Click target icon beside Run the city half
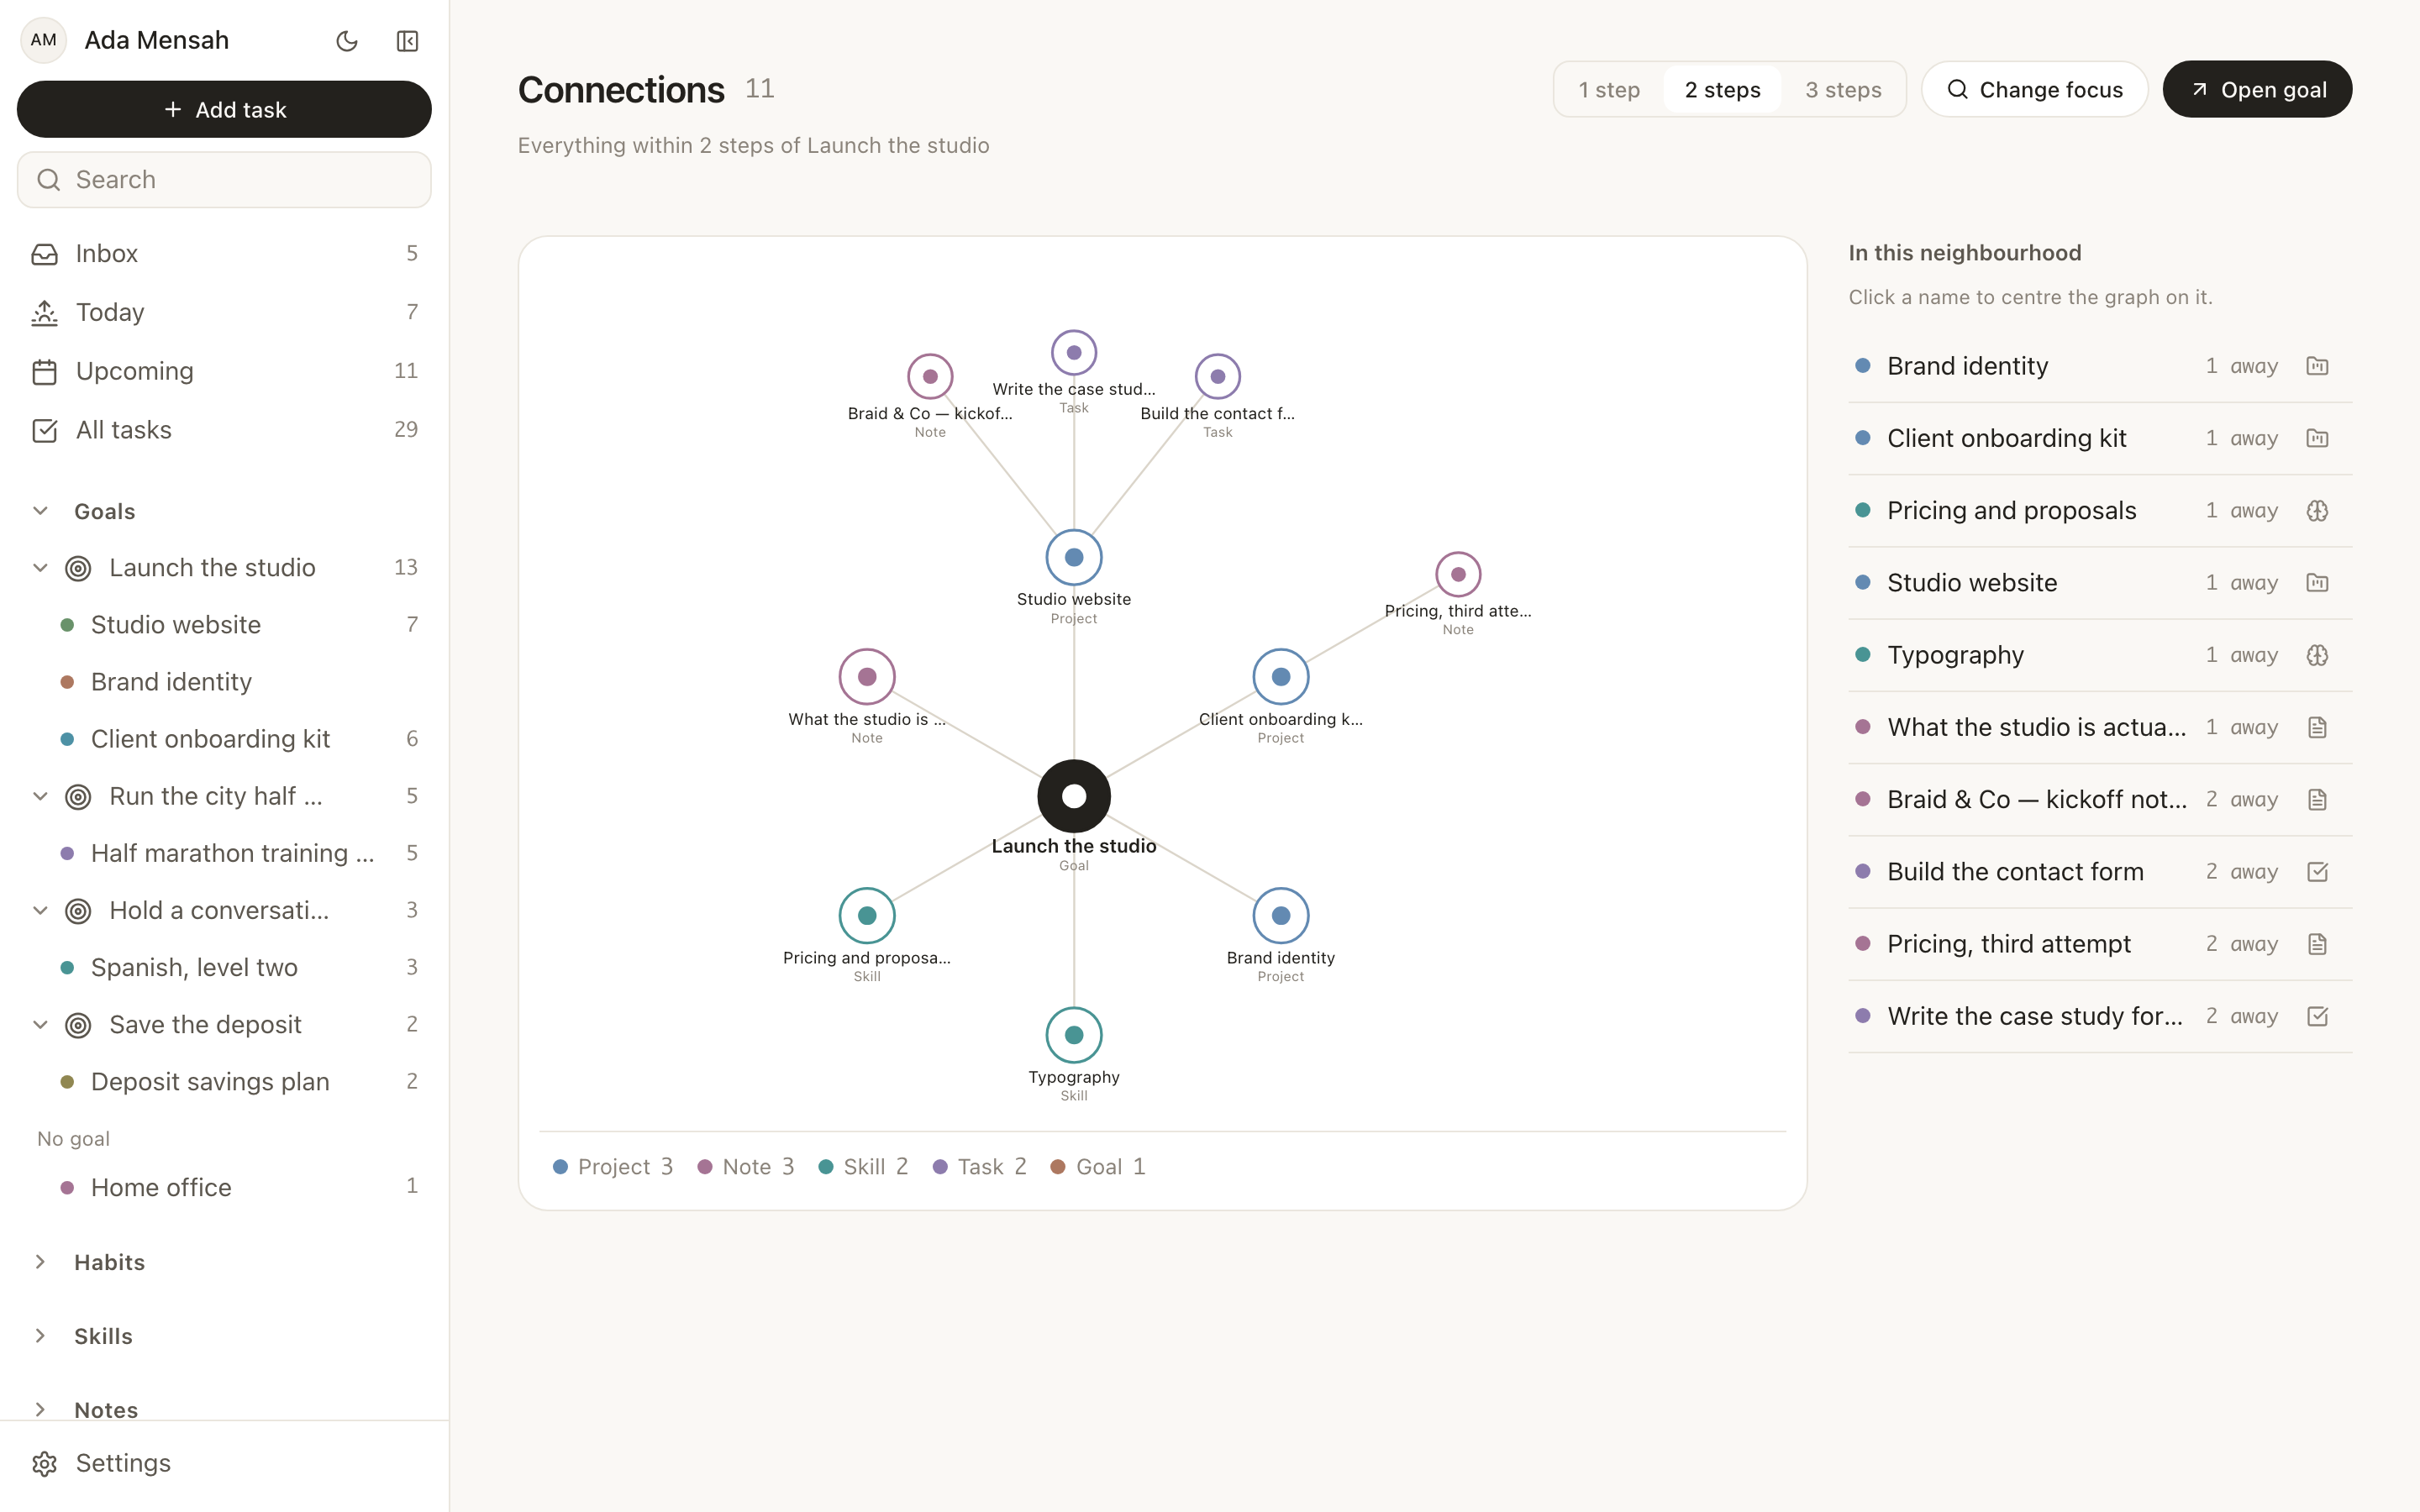The height and width of the screenshot is (1512, 2420). coord(78,797)
